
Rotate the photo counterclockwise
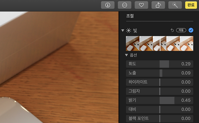[158, 5]
